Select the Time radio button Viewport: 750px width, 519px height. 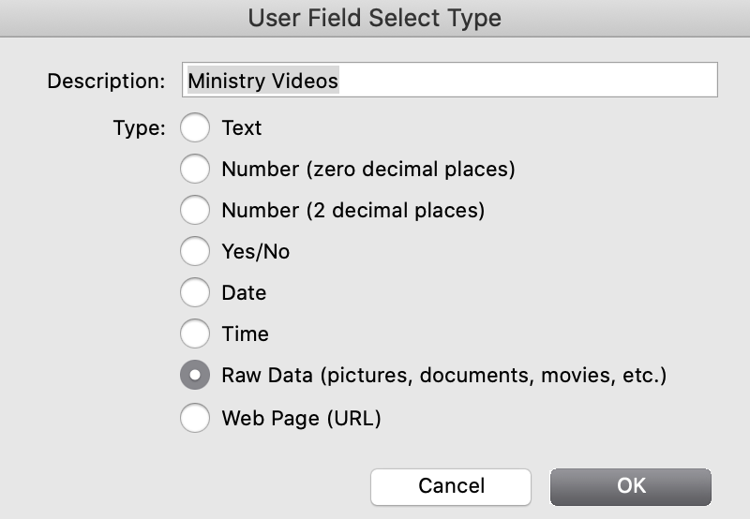pos(195,334)
